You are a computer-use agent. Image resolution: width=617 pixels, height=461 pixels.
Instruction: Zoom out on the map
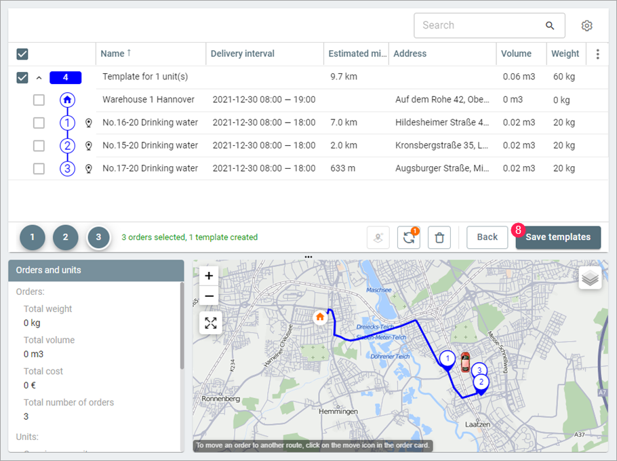click(x=210, y=296)
